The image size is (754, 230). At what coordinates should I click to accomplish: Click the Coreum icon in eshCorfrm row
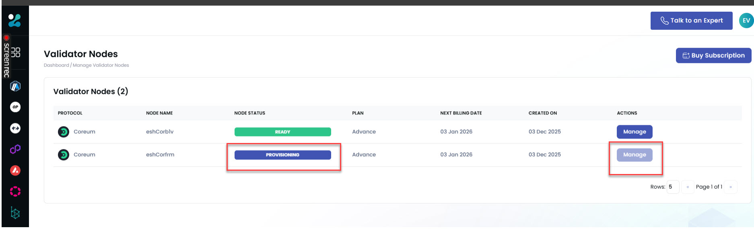(64, 155)
